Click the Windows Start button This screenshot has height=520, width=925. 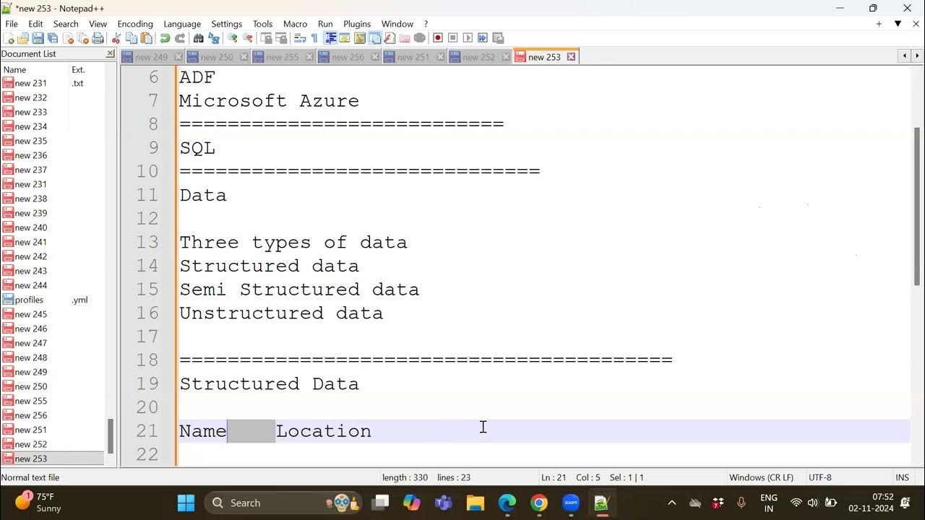(186, 503)
